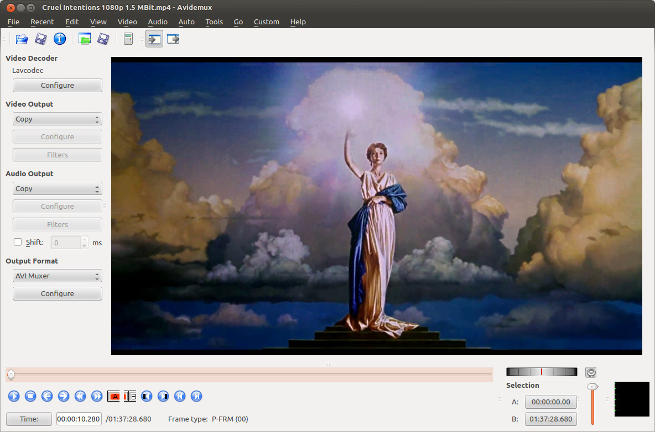Open the calculator icon in toolbar
655x432 pixels.
128,39
